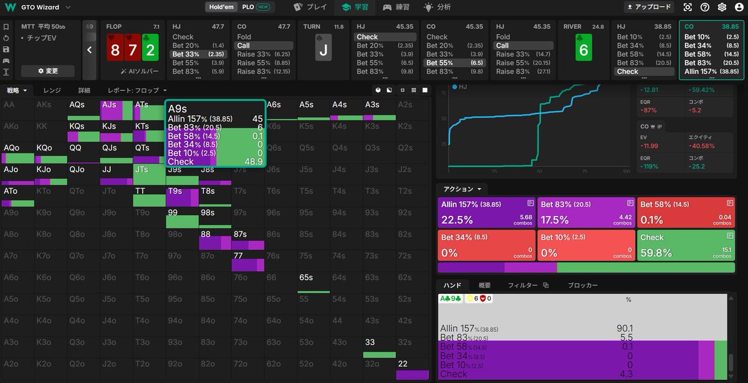Open the bookmark icon in the left sidebar

click(6, 27)
